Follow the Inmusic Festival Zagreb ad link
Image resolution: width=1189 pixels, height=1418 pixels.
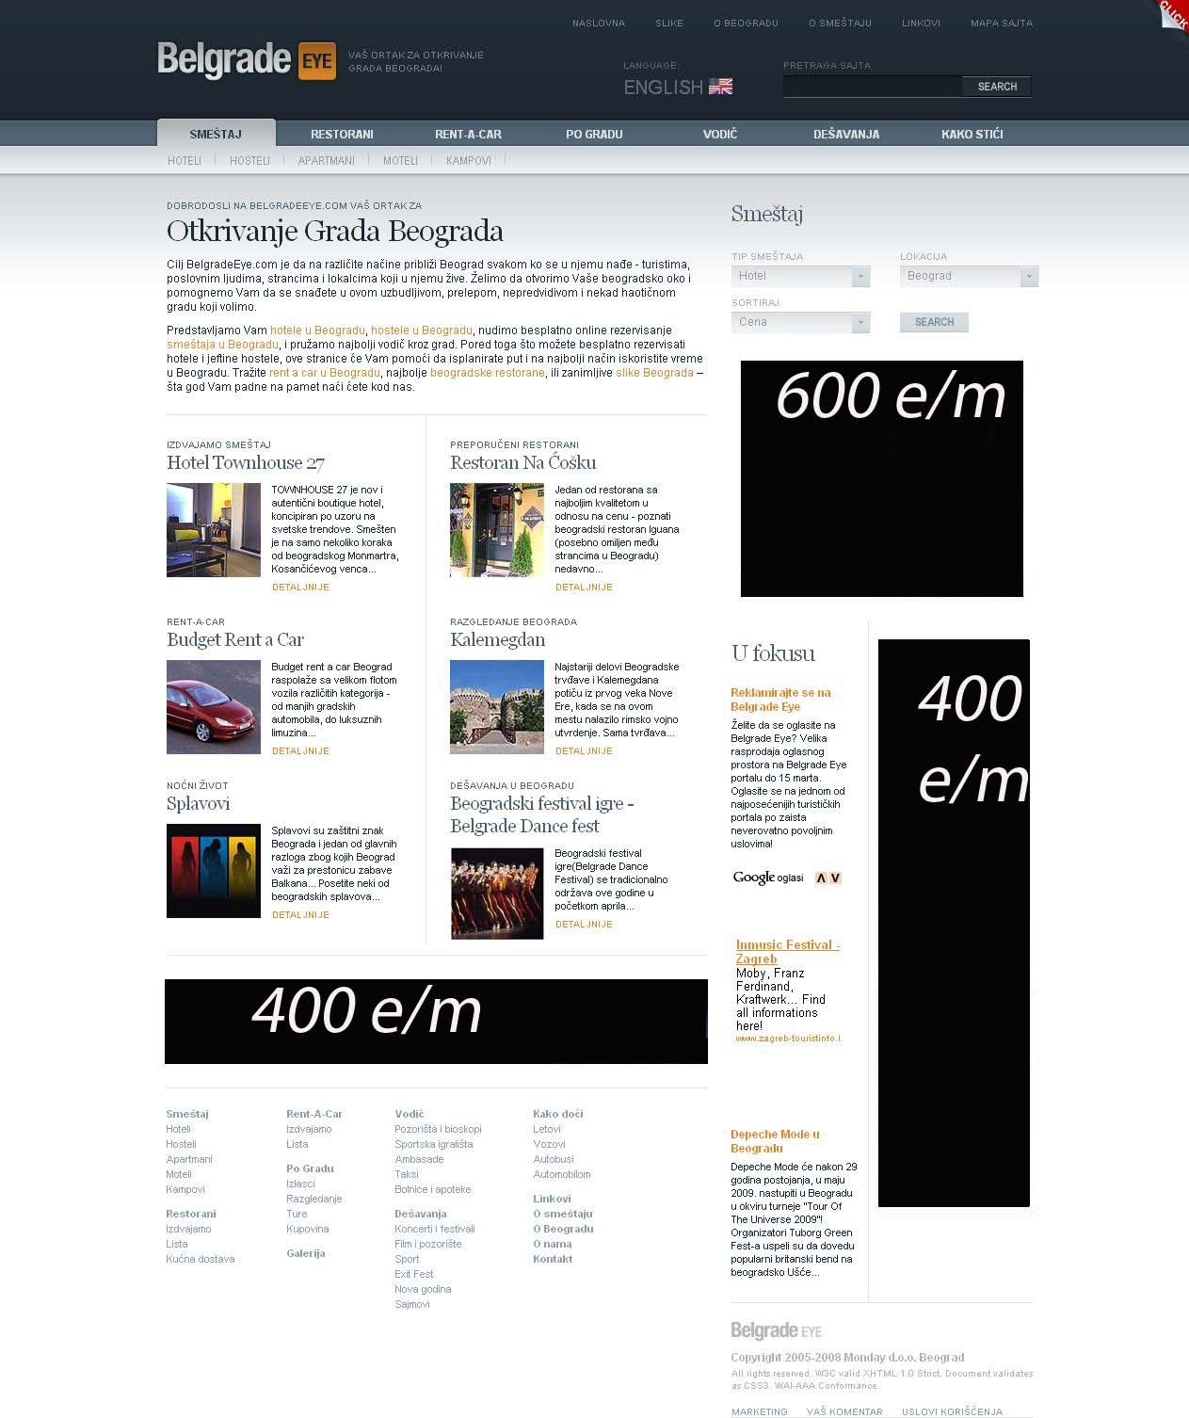pyautogui.click(x=787, y=951)
